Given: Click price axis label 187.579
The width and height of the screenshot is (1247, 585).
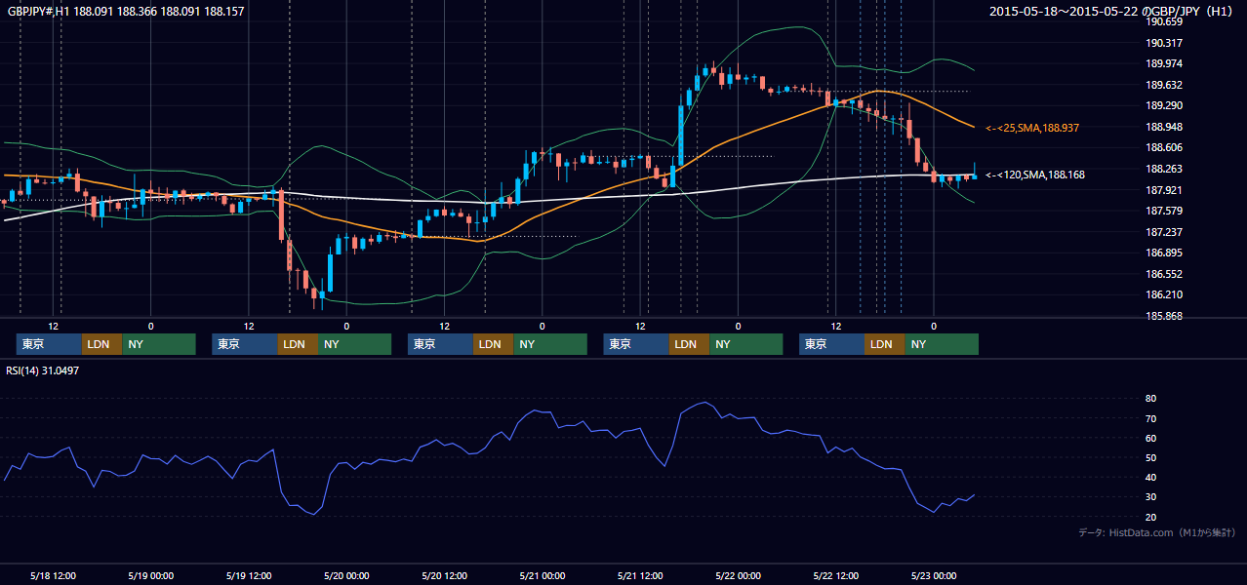Looking at the screenshot, I should [x=1164, y=211].
